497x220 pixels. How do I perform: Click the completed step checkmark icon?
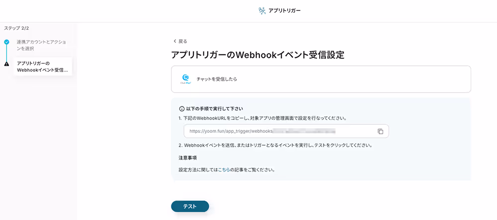[x=6, y=42]
